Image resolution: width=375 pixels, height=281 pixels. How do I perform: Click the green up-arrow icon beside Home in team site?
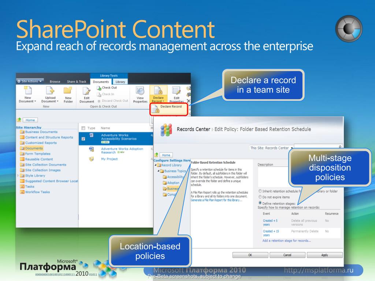(x=19, y=120)
